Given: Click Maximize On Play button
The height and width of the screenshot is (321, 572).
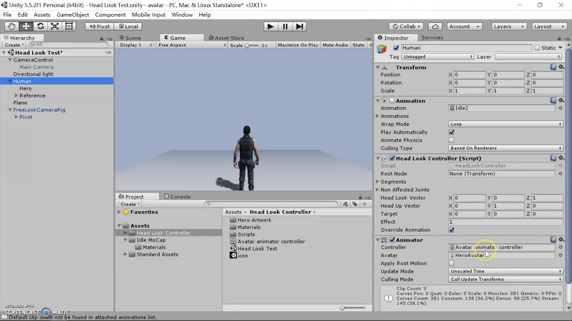Looking at the screenshot, I should coord(298,45).
